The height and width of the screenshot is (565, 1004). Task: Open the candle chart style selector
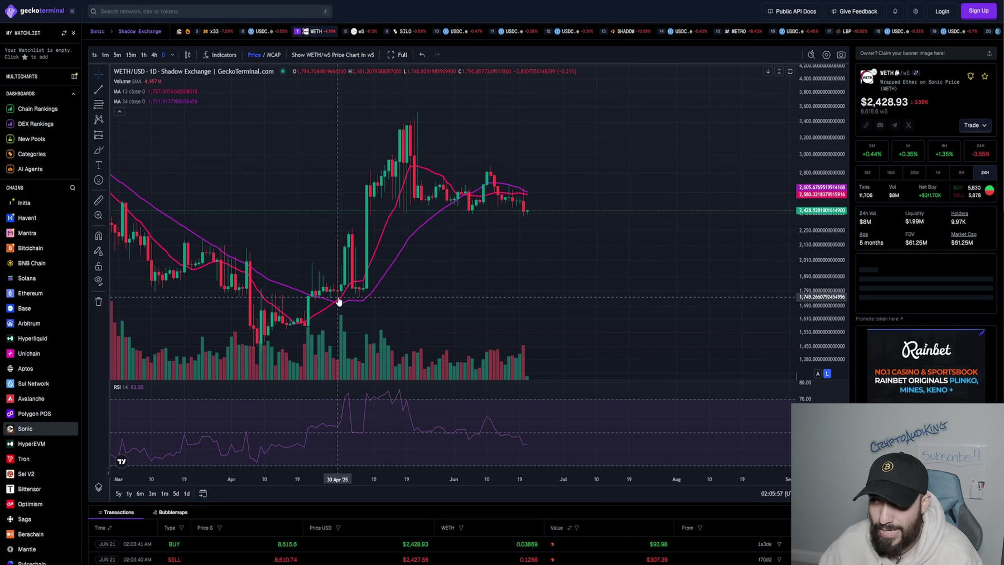(187, 55)
